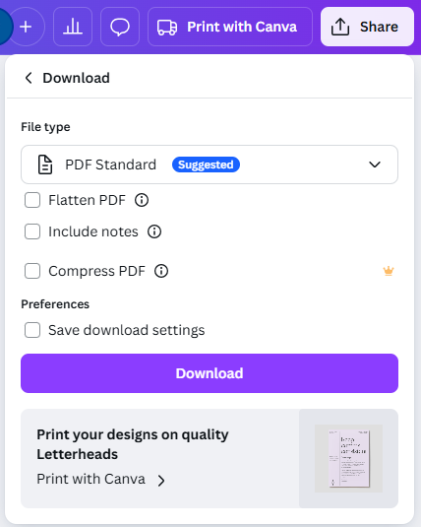Click the letterhead preview thumbnail
Viewport: 421px width, 527px height.
(x=348, y=458)
